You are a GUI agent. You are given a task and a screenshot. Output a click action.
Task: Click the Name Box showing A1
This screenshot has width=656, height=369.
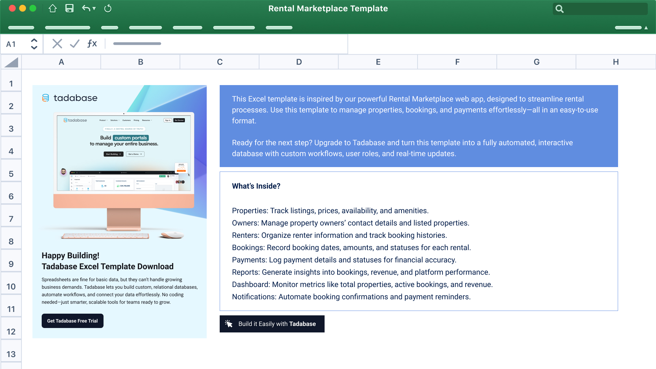coord(11,44)
